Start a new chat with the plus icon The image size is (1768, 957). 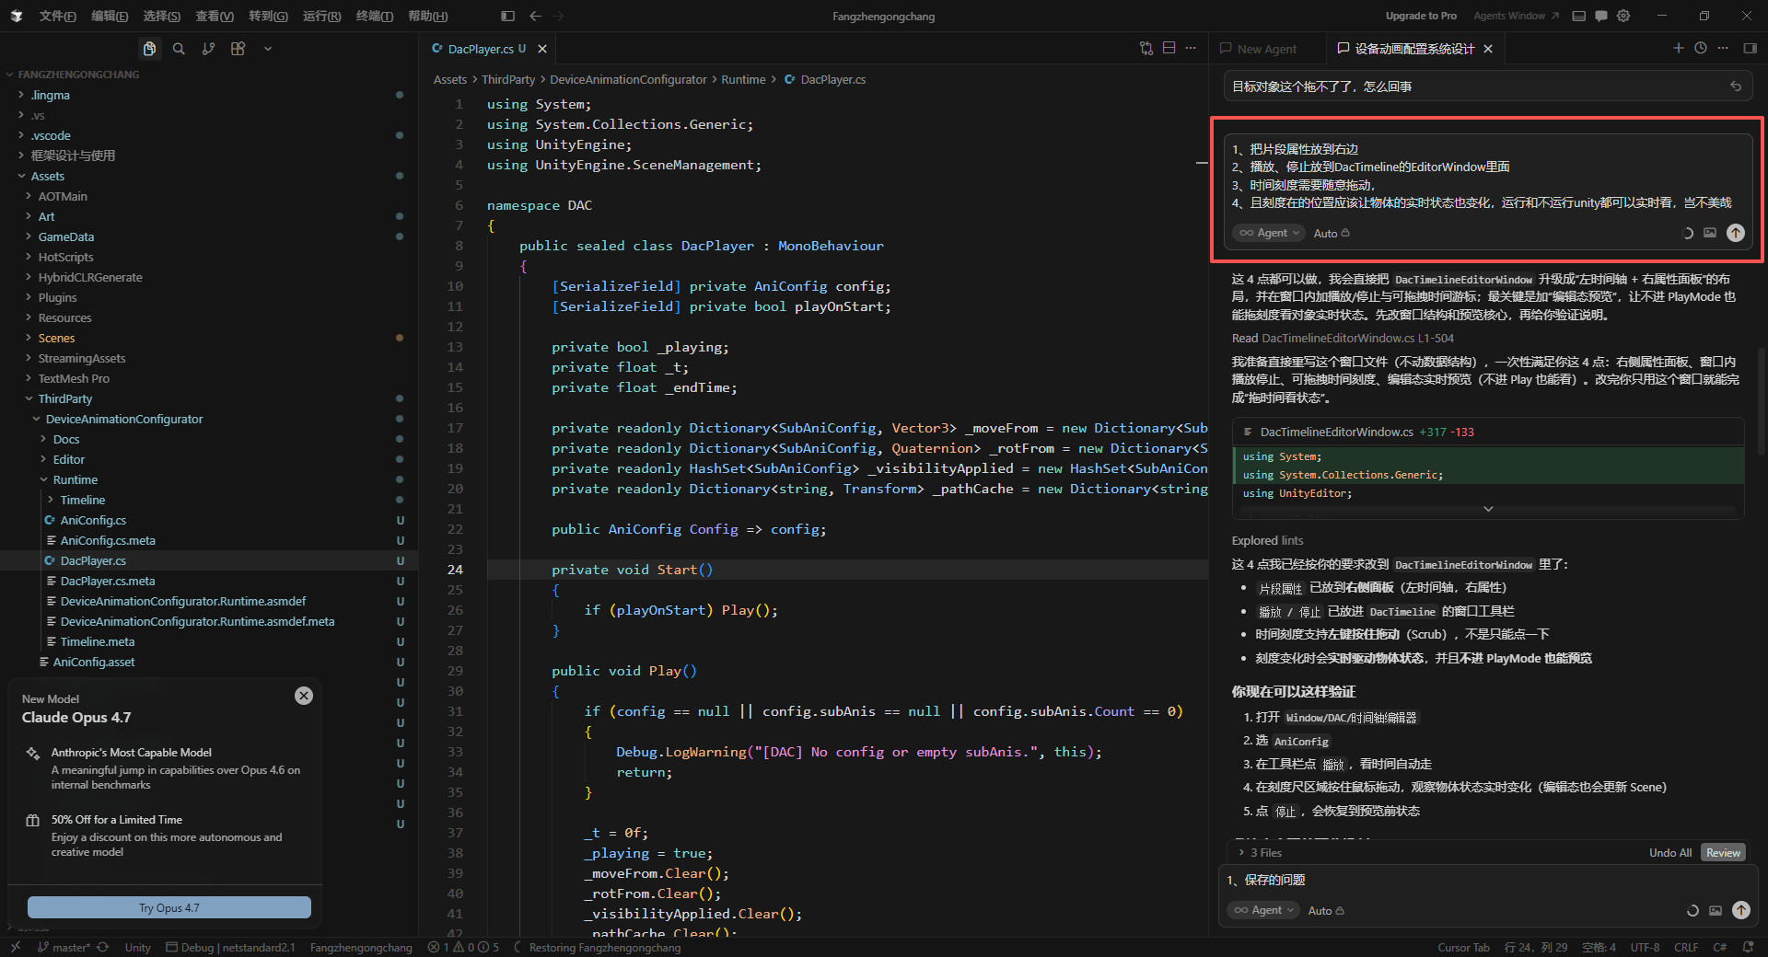click(1678, 48)
